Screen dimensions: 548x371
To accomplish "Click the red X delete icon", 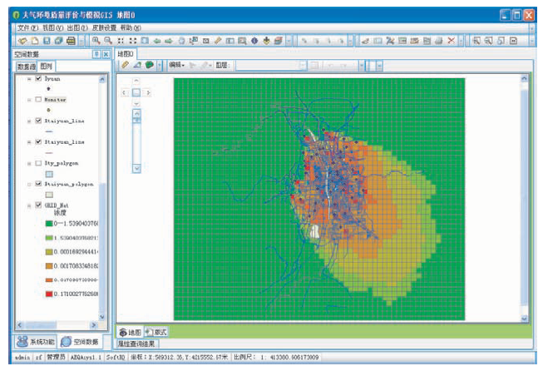I will point(451,40).
